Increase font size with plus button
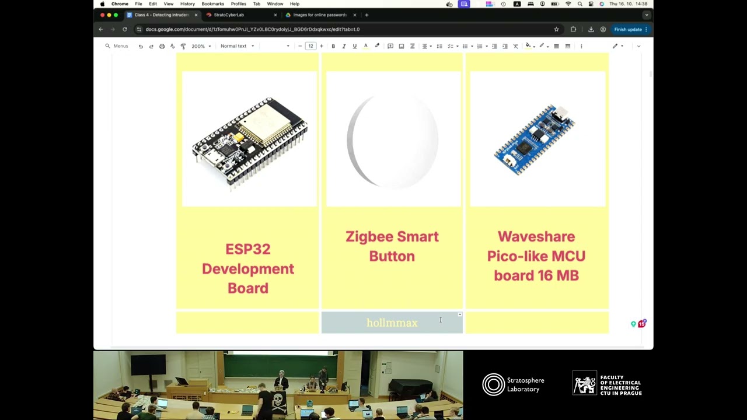 pos(321,46)
